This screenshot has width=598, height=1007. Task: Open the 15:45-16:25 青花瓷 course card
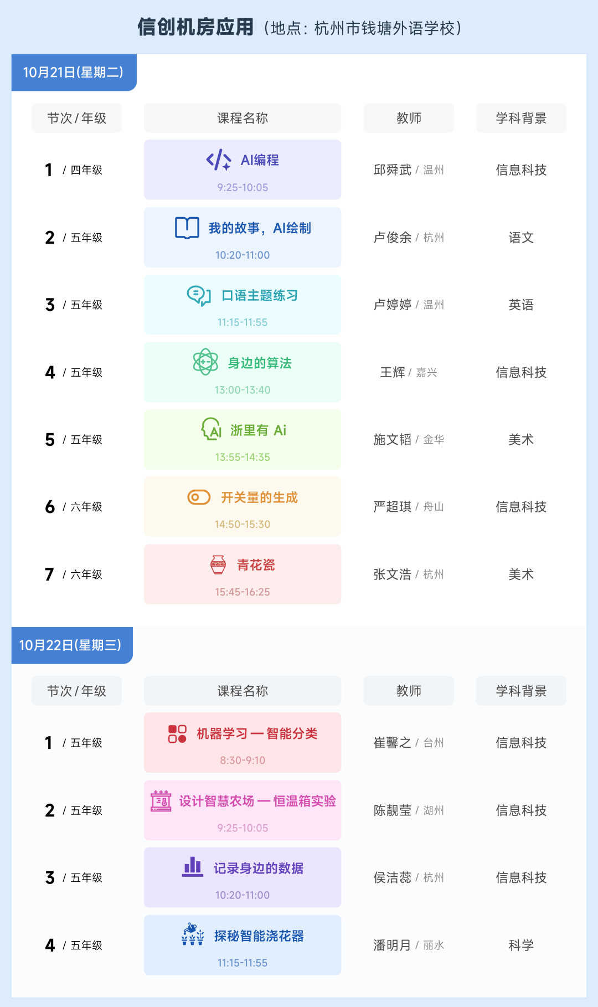[x=243, y=574]
